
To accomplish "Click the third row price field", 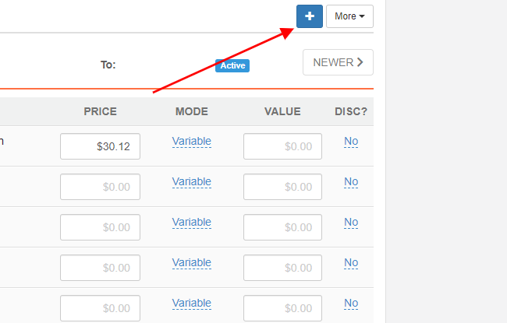I will click(x=101, y=227).
